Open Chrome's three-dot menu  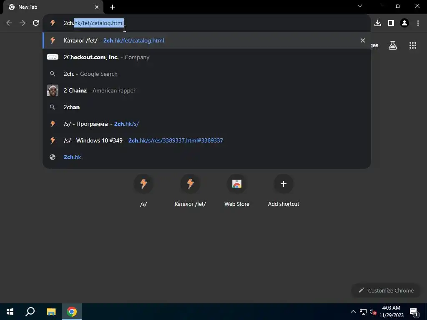(x=418, y=23)
